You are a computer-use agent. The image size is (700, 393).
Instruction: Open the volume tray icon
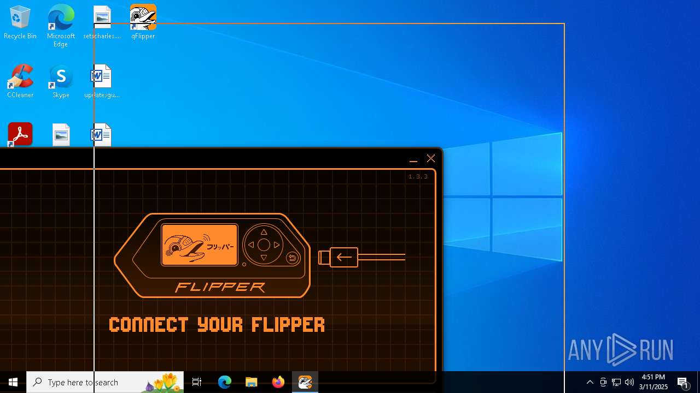629,382
